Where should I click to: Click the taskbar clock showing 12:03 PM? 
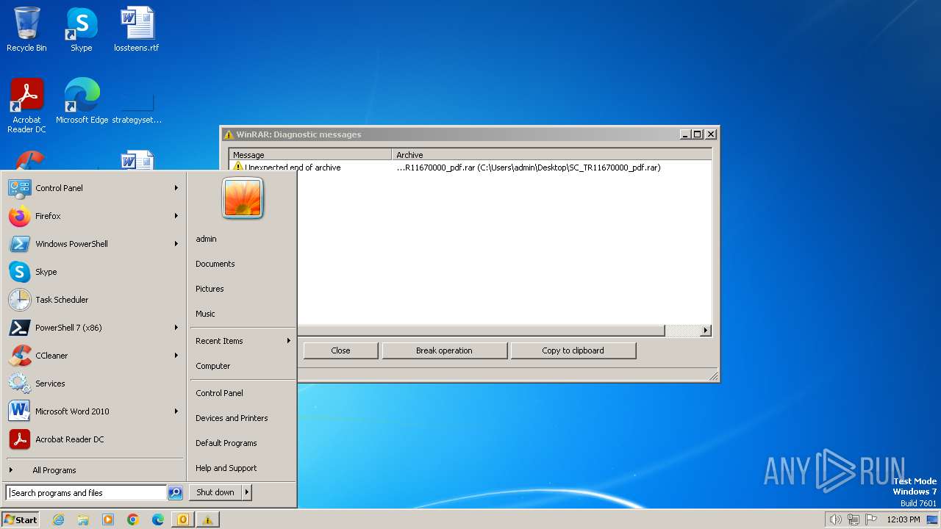click(904, 519)
